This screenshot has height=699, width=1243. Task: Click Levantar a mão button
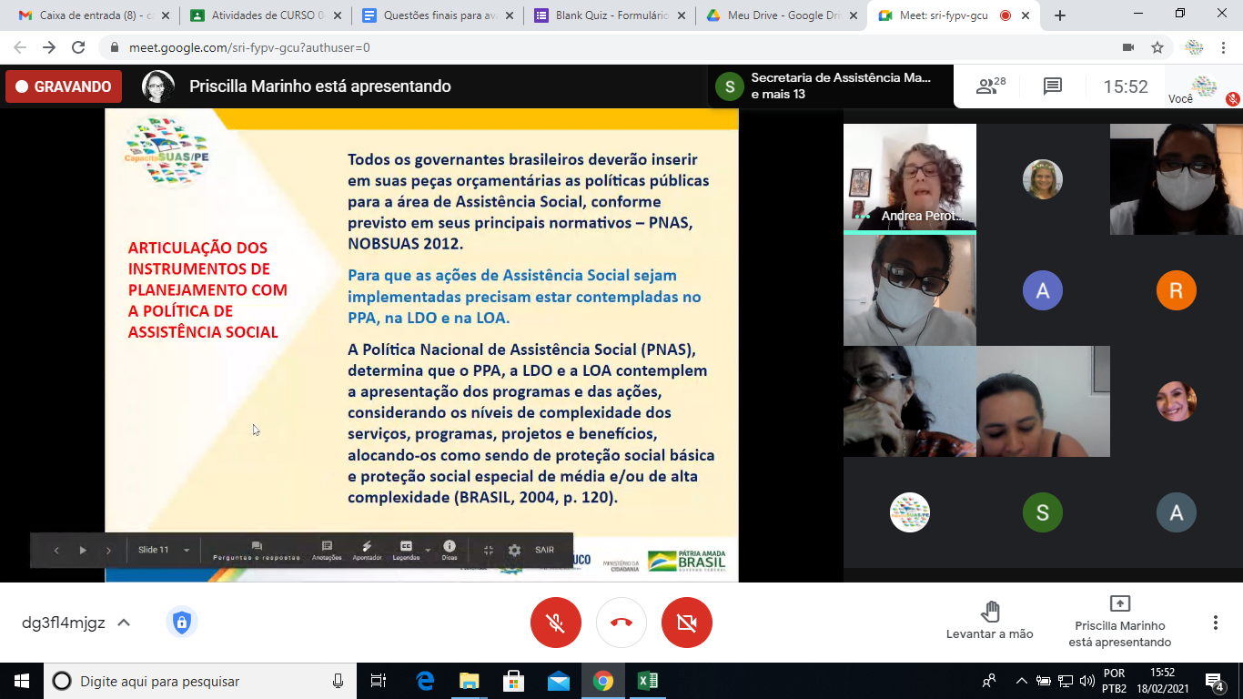tap(990, 620)
